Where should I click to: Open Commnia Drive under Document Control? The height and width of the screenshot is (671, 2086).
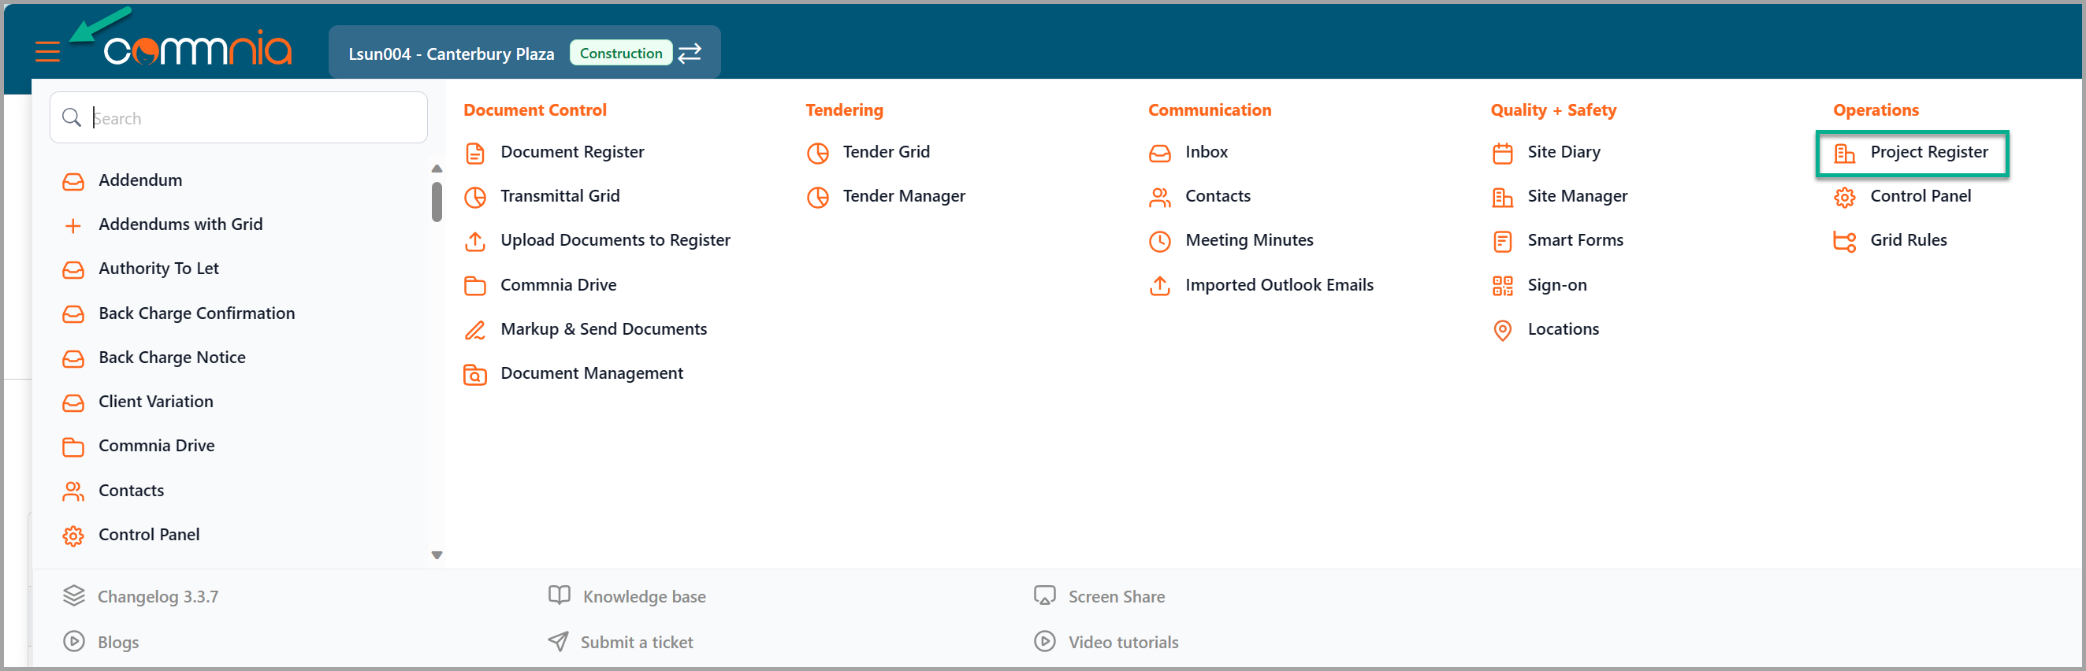click(x=558, y=286)
